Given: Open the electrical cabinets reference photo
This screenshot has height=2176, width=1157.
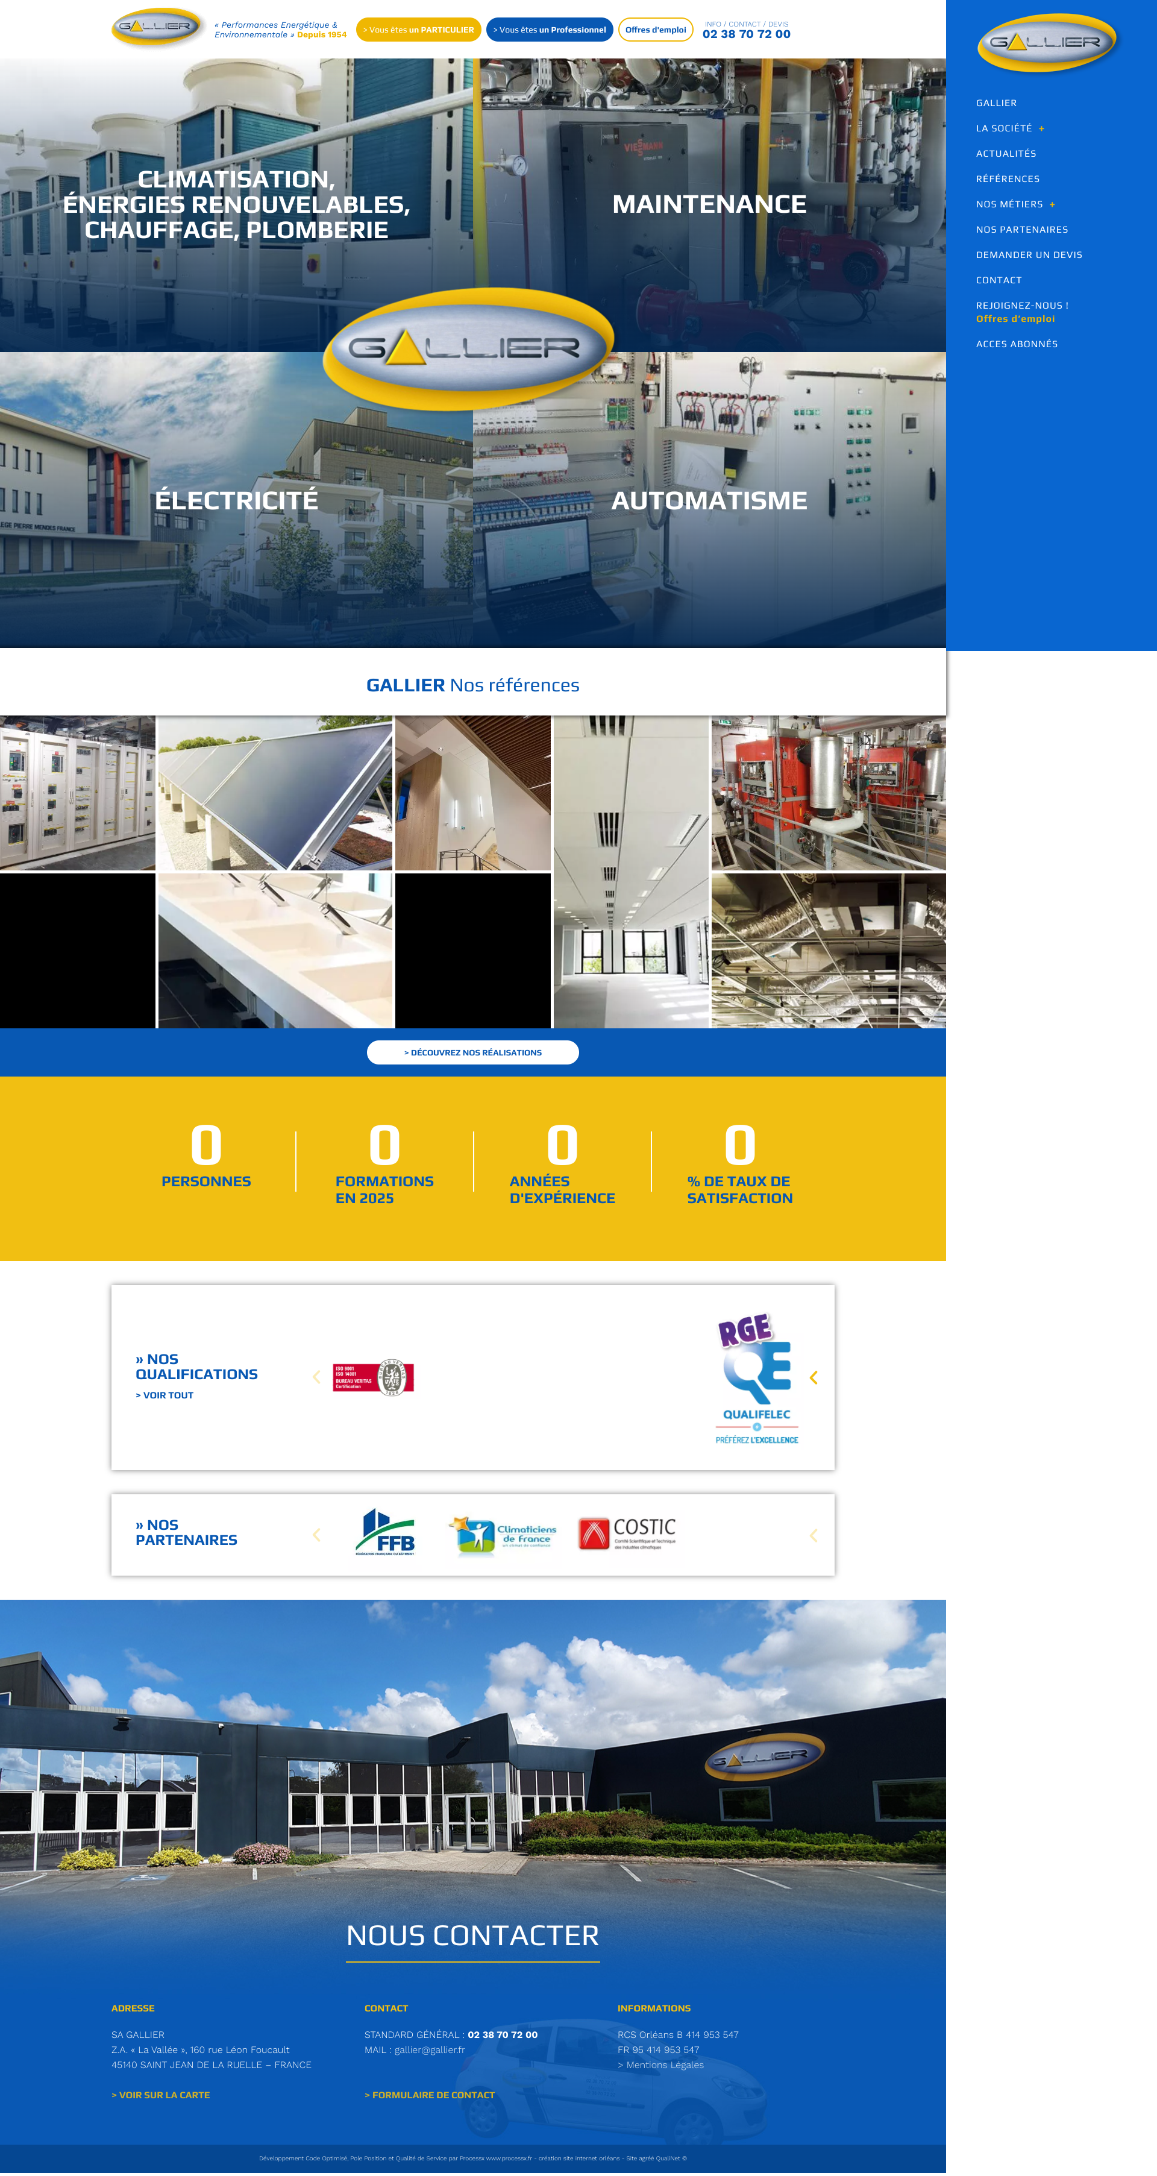Looking at the screenshot, I should (78, 793).
